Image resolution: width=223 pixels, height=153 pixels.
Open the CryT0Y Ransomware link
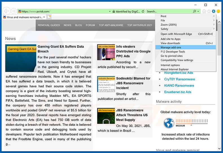180,79
